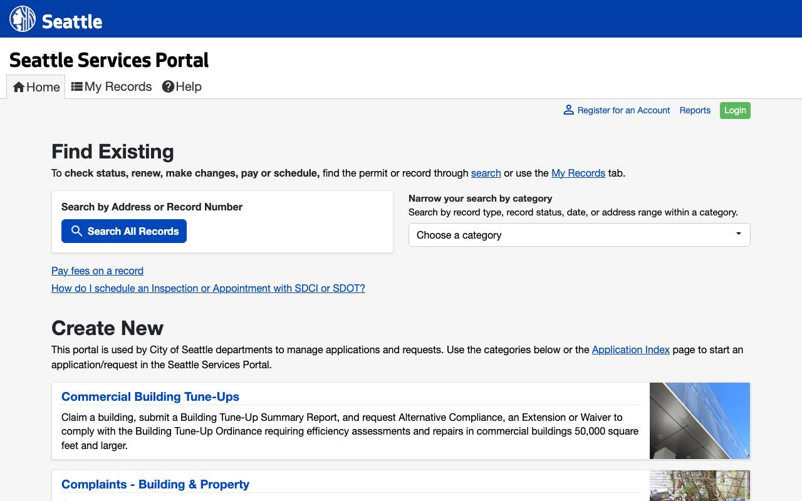802x501 pixels.
Task: Click the Commercial Building Tune-Ups building image
Action: point(700,421)
